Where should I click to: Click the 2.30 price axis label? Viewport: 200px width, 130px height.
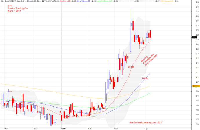click(198, 30)
